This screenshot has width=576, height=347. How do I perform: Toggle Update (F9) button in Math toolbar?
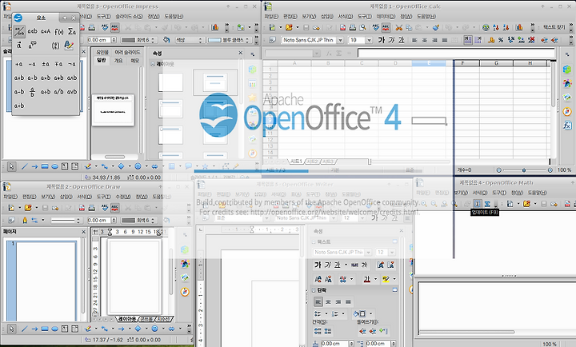point(477,204)
